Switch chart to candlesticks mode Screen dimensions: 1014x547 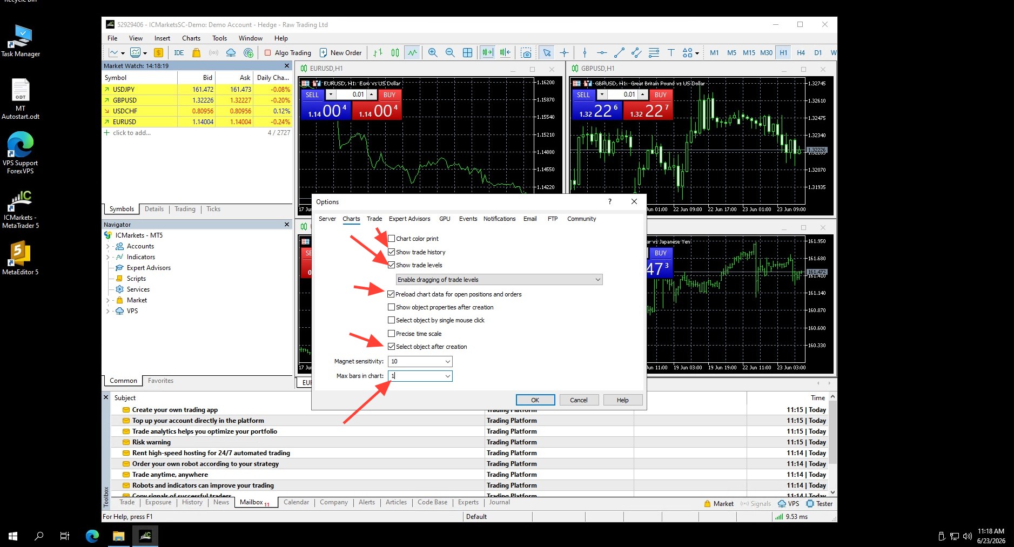(395, 52)
